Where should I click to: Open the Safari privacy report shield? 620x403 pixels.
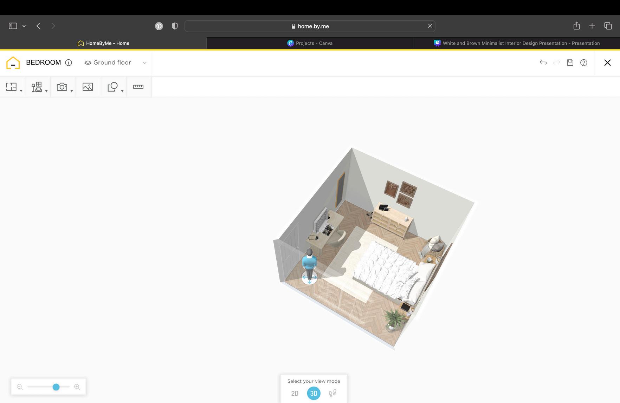tap(175, 26)
